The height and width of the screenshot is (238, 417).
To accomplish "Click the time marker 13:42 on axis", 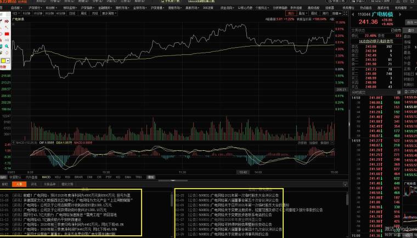I will [243, 172].
